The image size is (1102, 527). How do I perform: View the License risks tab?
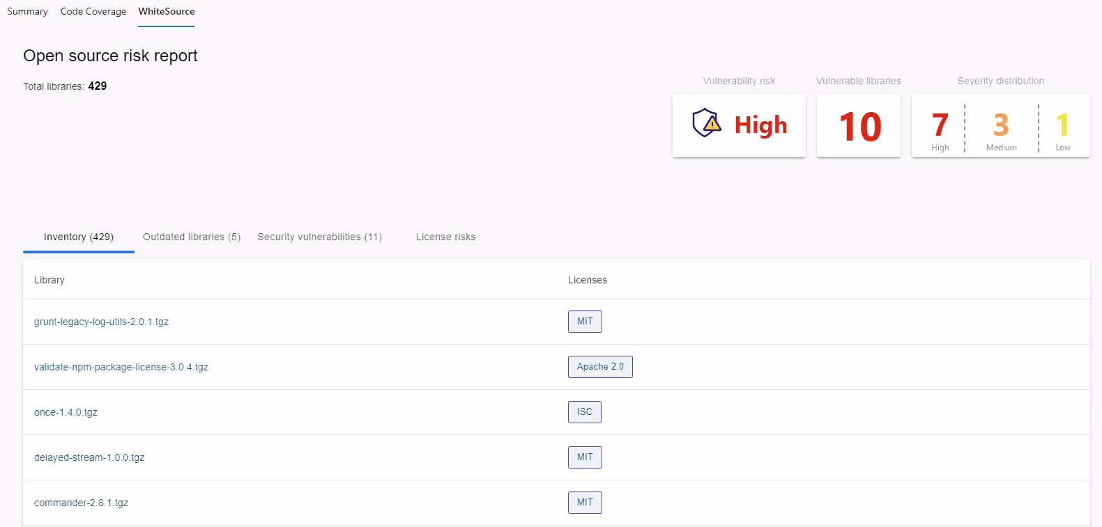tap(445, 237)
